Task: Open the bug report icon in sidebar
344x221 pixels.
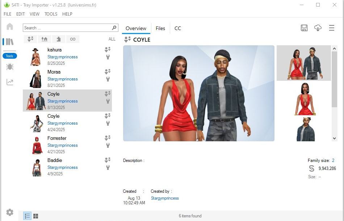Action: [9, 67]
